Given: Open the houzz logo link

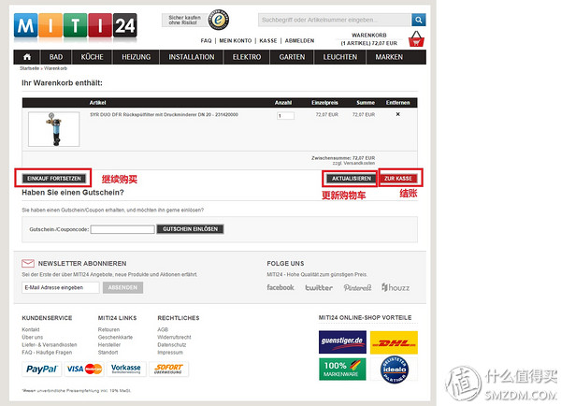Looking at the screenshot, I should tap(396, 287).
